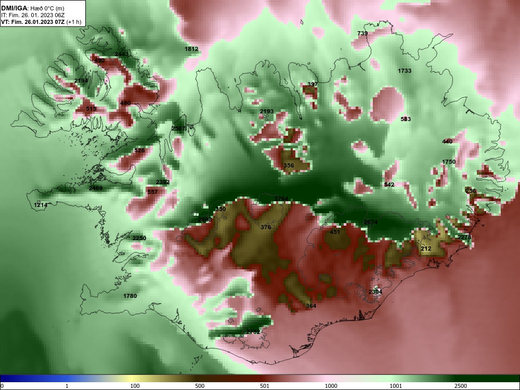The width and height of the screenshot is (520, 390).
Task: Click the map value 542
Action: [389, 185]
